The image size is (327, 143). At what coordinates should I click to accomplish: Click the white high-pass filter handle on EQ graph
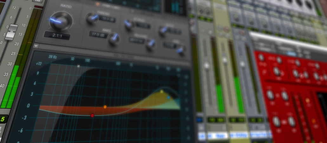tap(79, 66)
